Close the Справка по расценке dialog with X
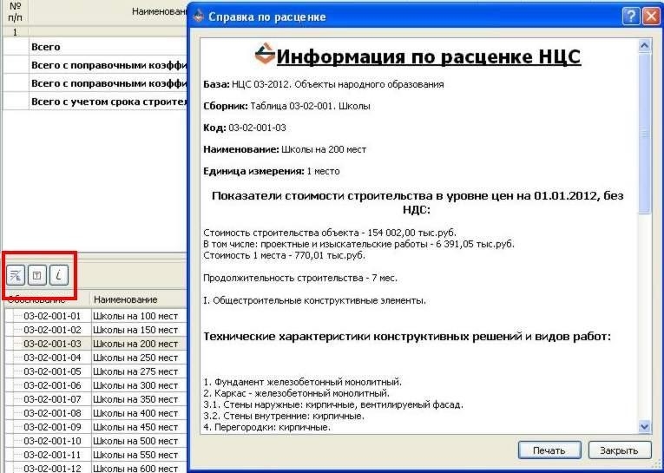Screen dimensions: 664x473 pos(649,16)
